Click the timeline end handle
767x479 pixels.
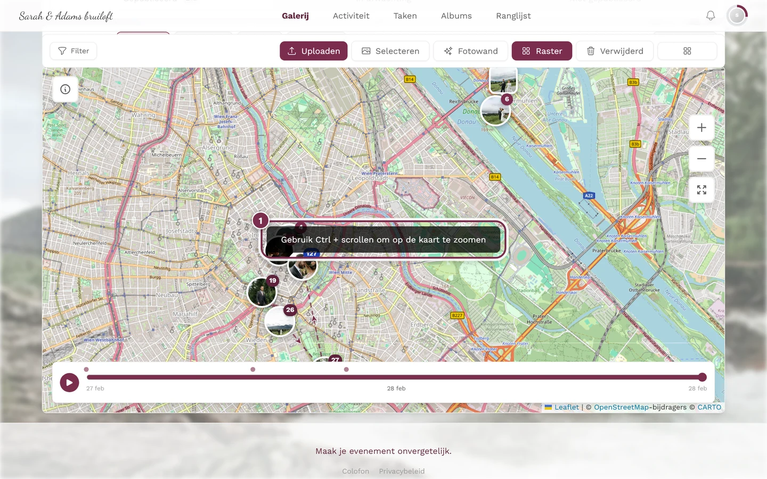coord(703,377)
